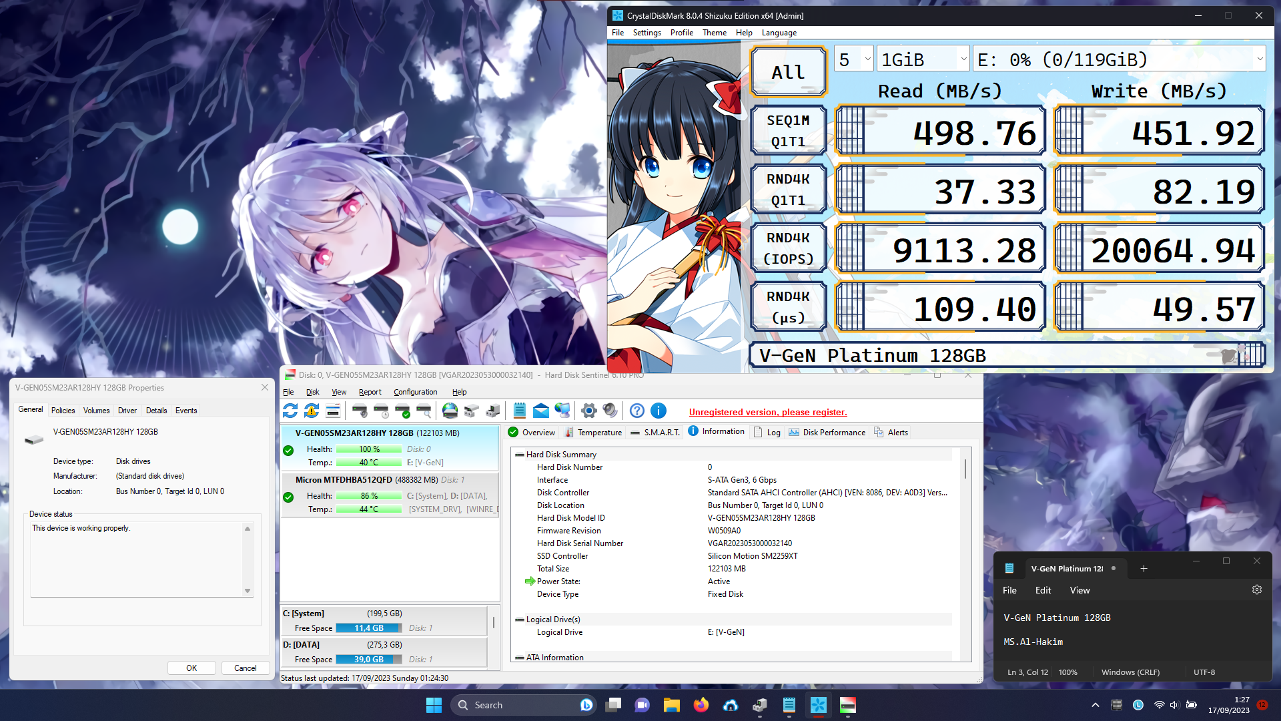Switch to the Overview tab
The image size is (1281, 721).
tap(532, 433)
